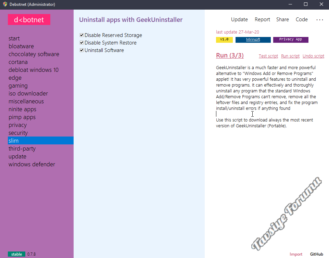Click the Import link

(x=296, y=254)
